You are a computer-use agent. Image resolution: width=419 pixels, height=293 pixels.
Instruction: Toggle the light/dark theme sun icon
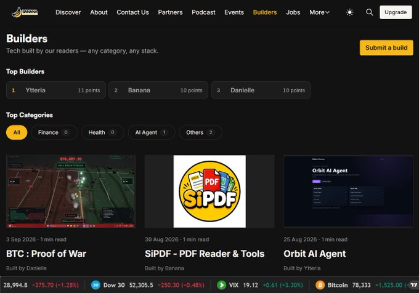click(x=349, y=12)
